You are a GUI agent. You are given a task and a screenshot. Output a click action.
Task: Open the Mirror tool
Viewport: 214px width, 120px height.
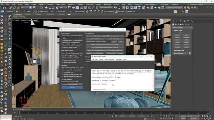[116, 8]
